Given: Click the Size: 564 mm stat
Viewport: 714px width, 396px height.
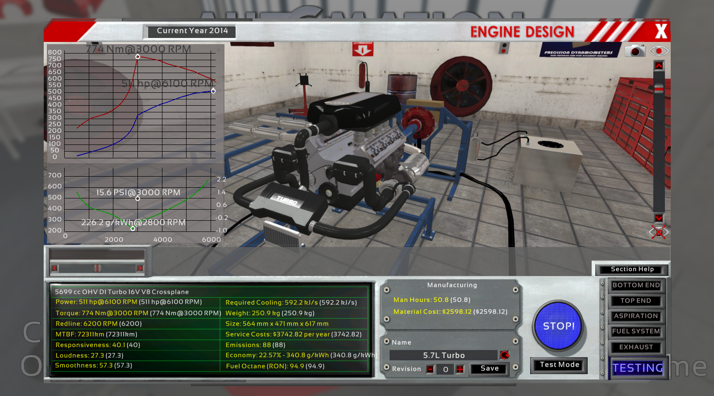Looking at the screenshot, I should pyautogui.click(x=277, y=324).
